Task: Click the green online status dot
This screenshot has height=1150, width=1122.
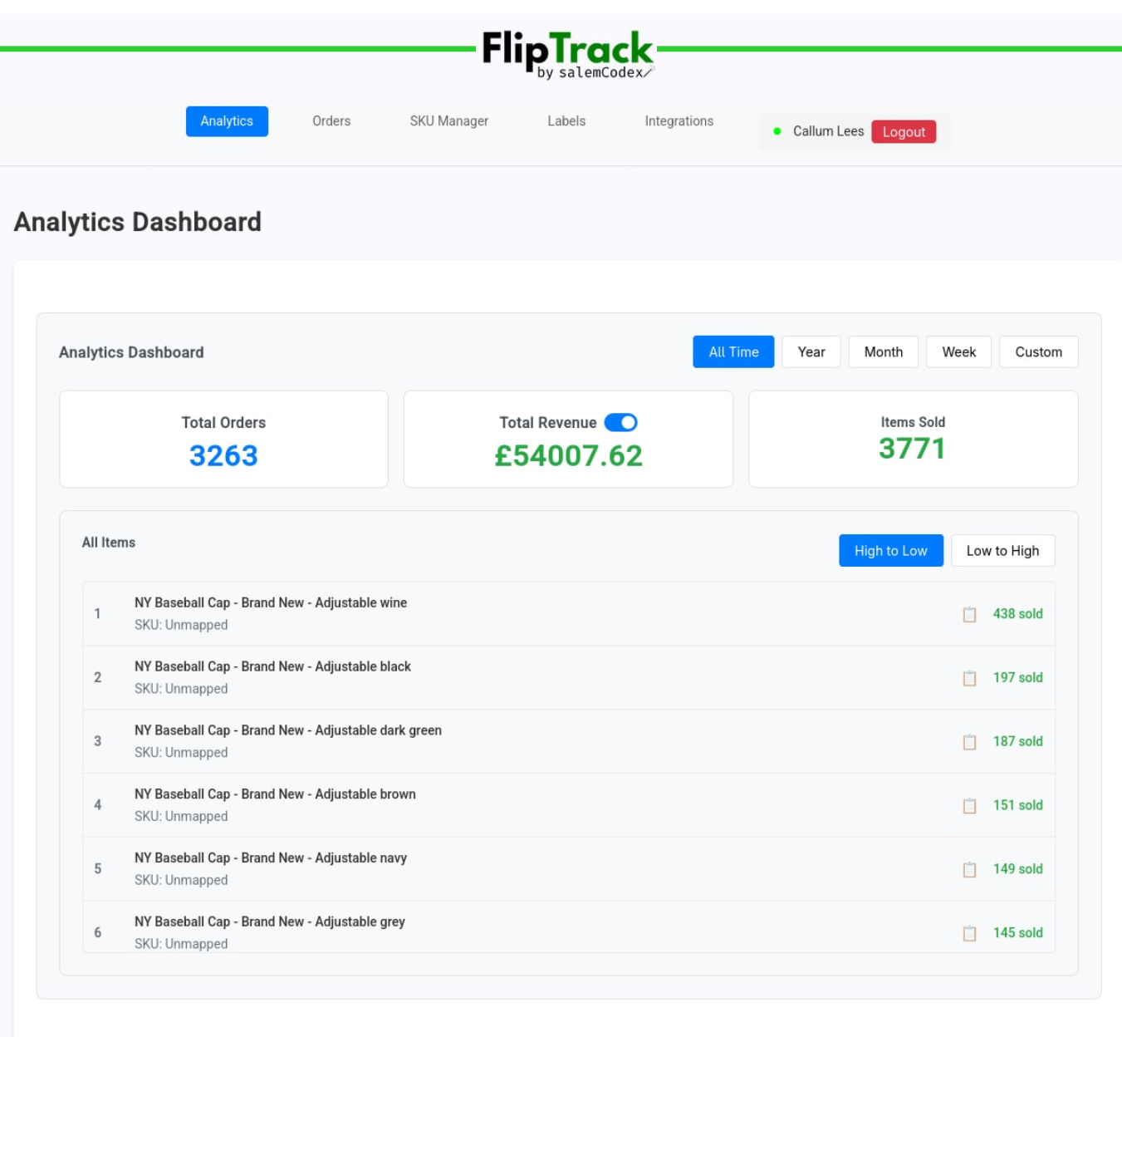Action: pos(777,131)
